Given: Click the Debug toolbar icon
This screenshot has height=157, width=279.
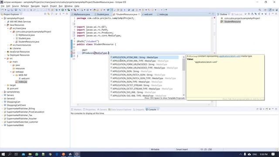Looking at the screenshot, I should pos(57,10).
